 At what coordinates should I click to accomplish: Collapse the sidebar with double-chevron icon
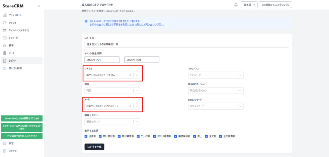click(39, 6)
